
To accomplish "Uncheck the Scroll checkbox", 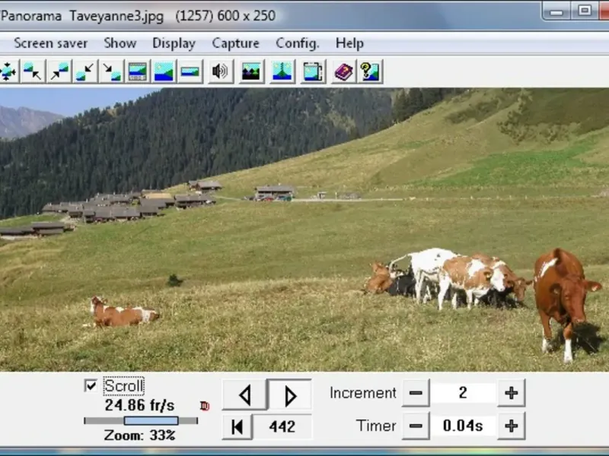I will tap(91, 386).
